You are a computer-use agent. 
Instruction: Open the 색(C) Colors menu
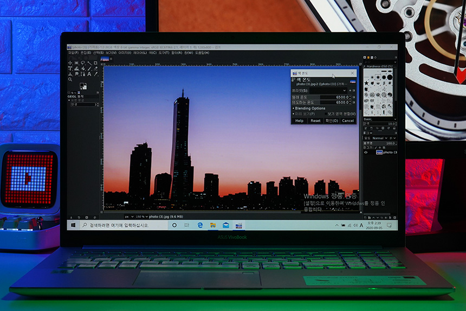click(153, 53)
